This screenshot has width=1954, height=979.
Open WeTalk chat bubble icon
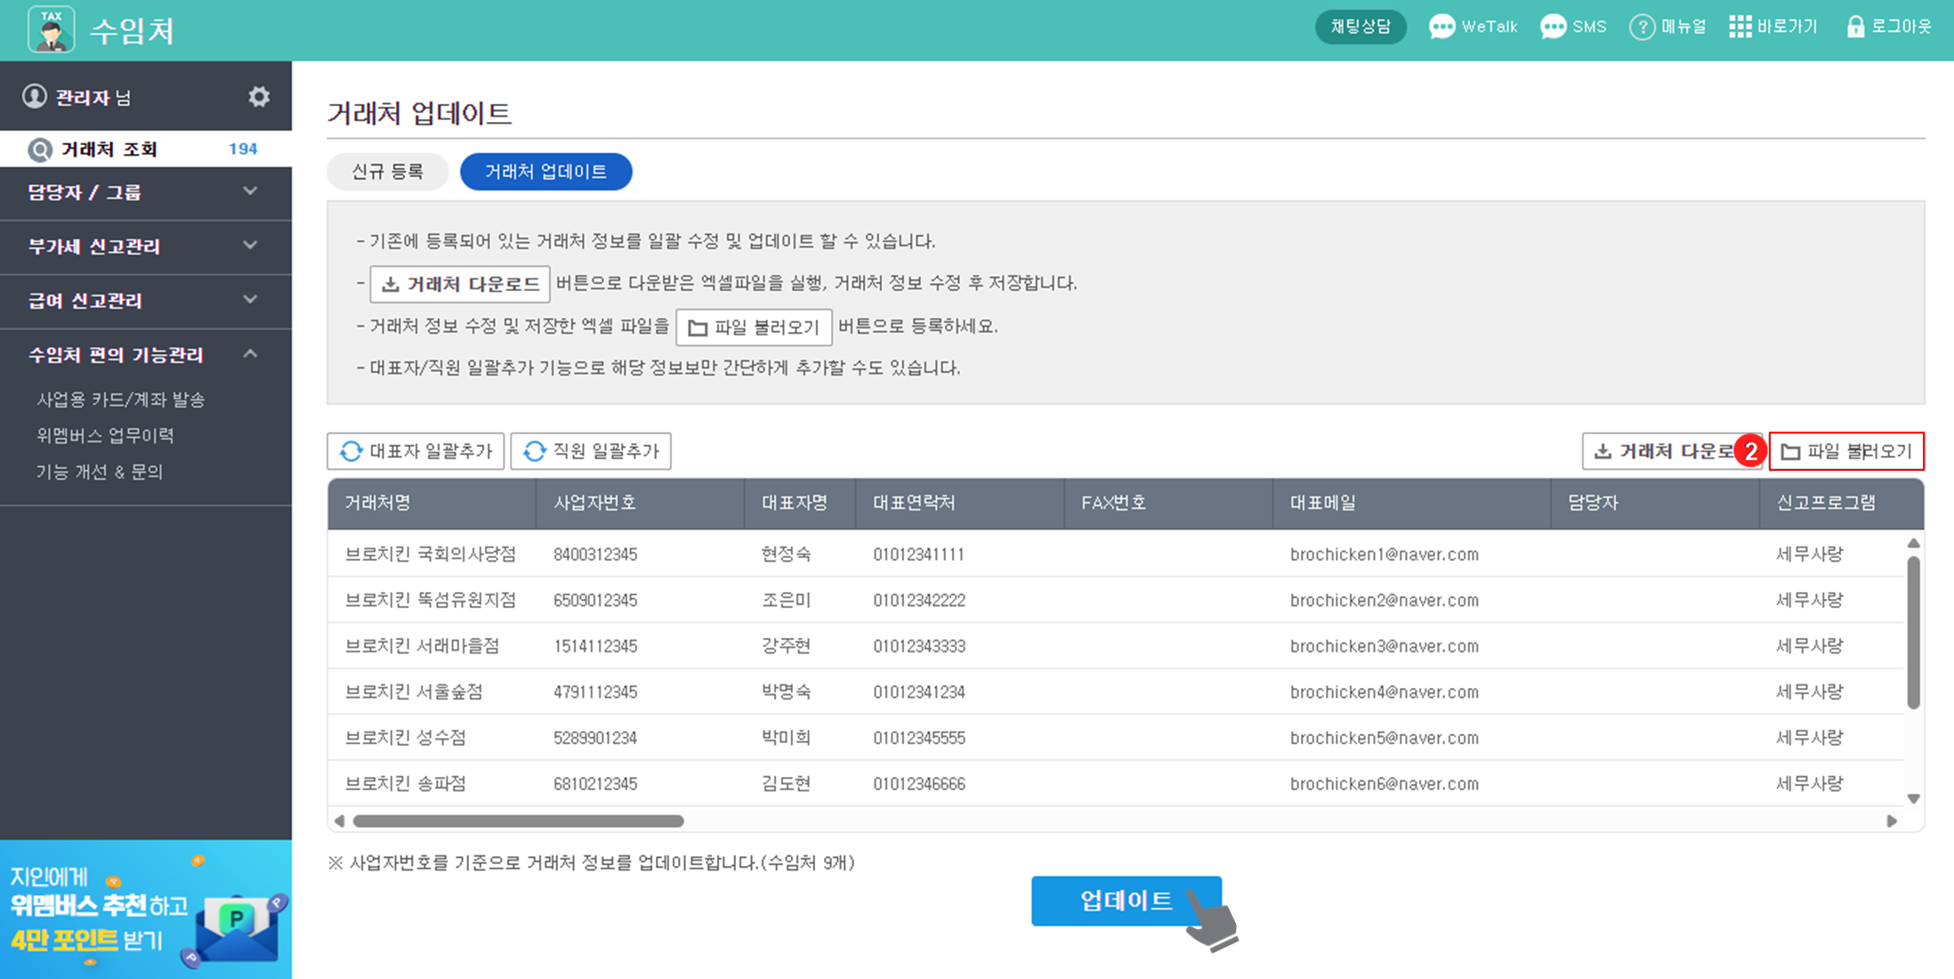[x=1441, y=27]
